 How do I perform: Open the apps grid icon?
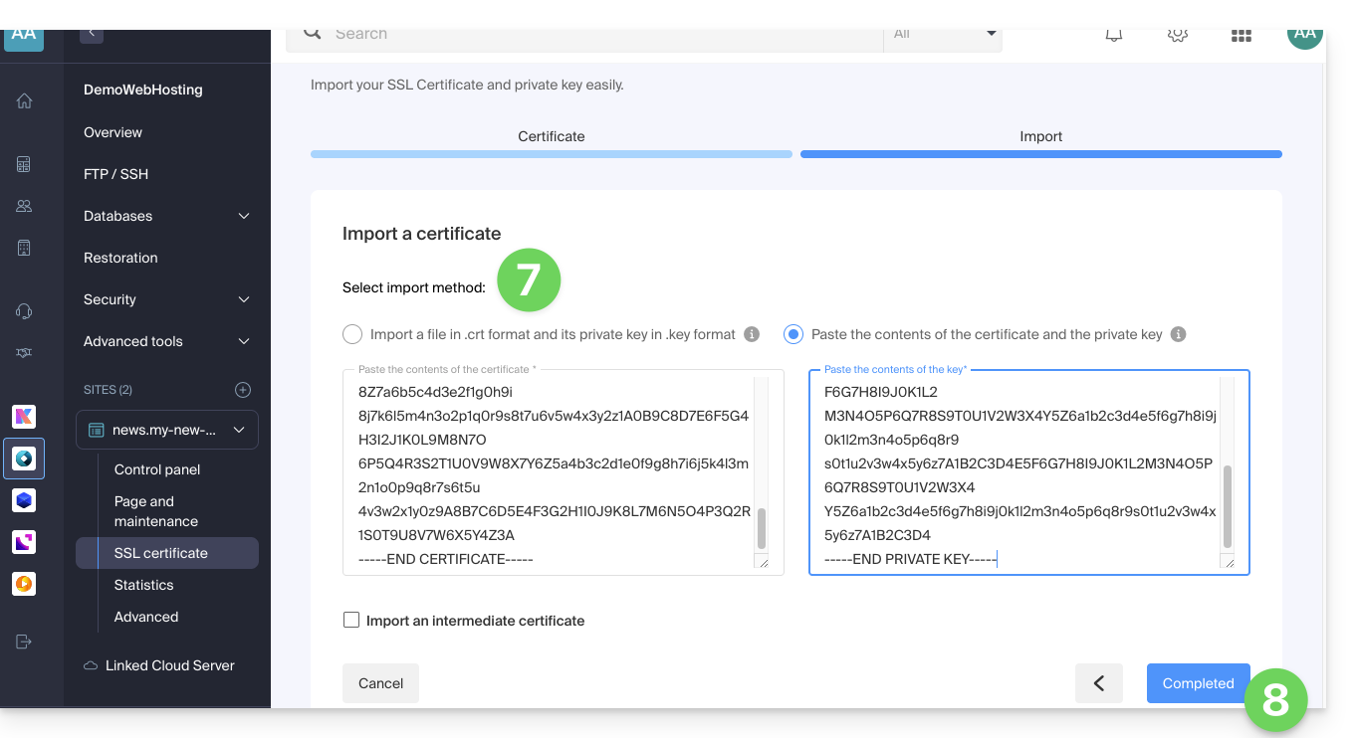tap(1241, 36)
